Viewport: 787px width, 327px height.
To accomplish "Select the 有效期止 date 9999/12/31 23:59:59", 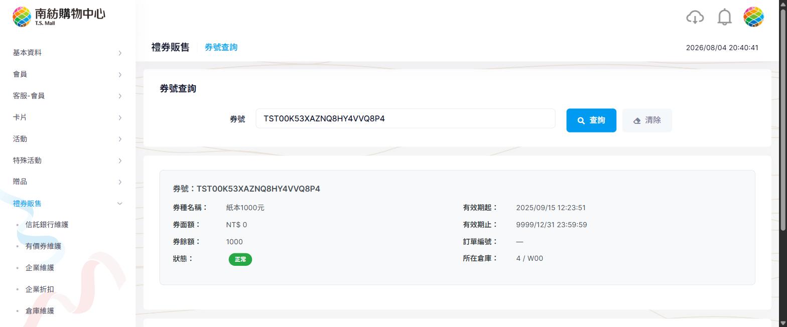I will tap(552, 225).
